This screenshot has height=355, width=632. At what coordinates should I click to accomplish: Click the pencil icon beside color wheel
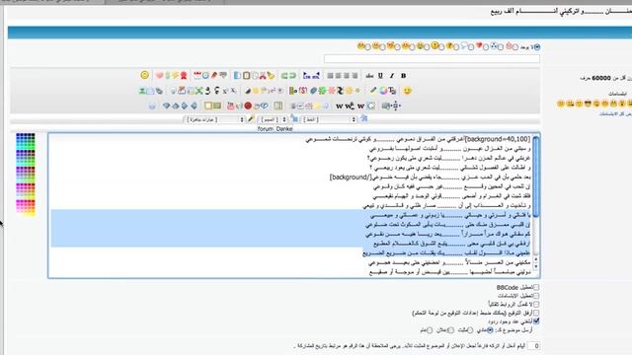tap(373, 91)
